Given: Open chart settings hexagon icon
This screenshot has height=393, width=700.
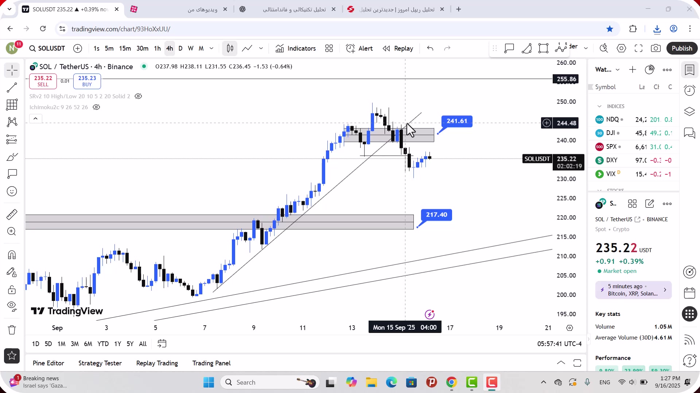Looking at the screenshot, I should [x=621, y=48].
